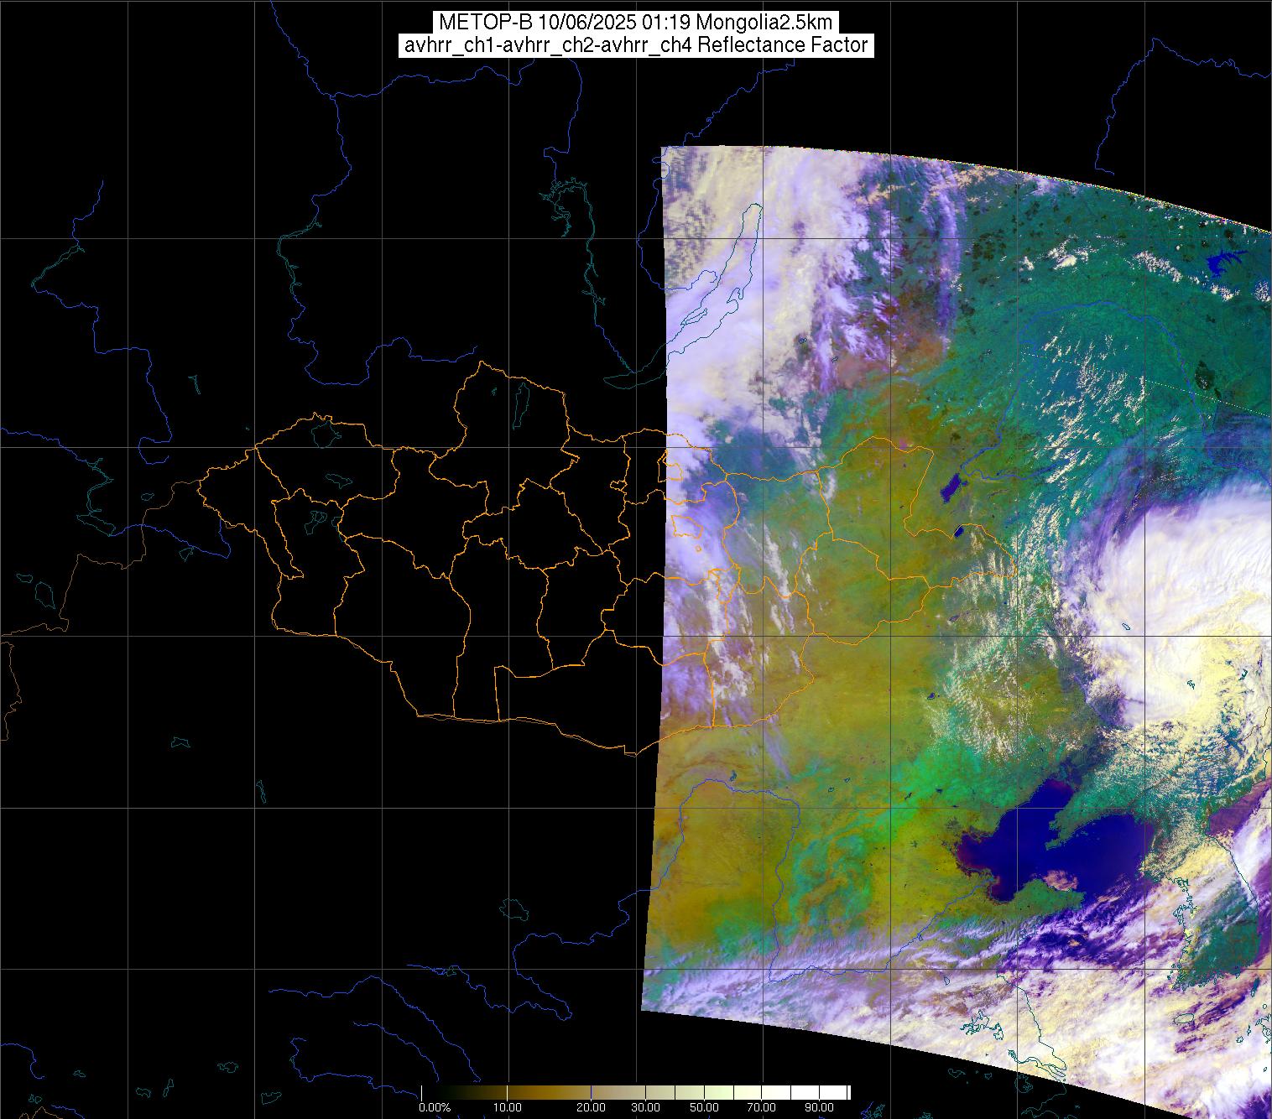1272x1119 pixels.
Task: Click the '70.00' colorbar label
Action: click(x=759, y=1107)
